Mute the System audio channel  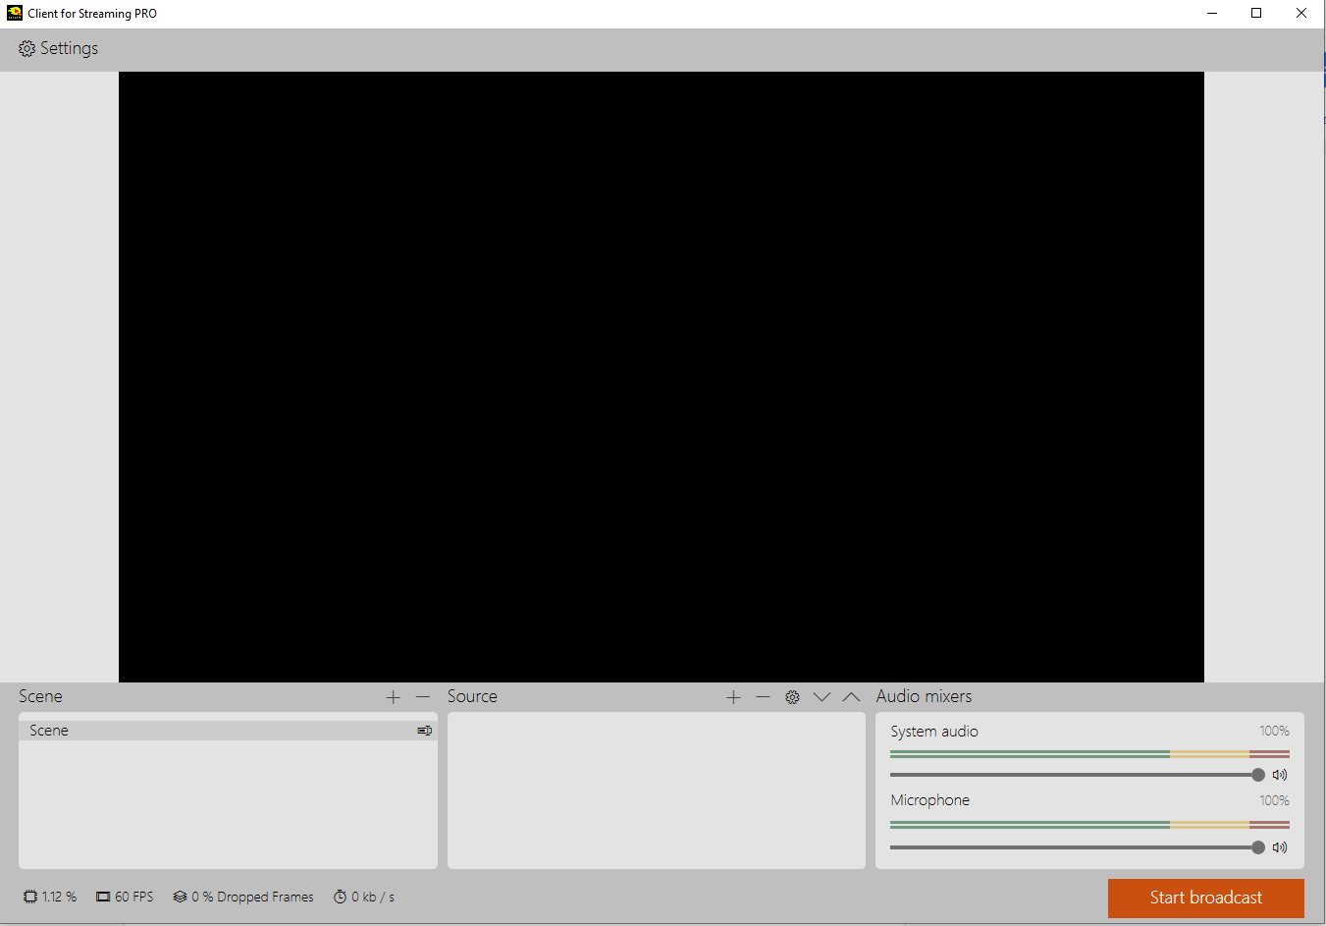pos(1279,775)
